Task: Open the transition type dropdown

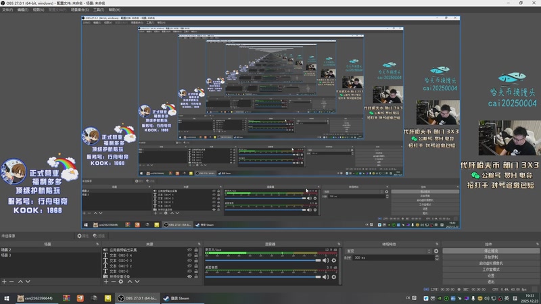Action: click(388, 251)
